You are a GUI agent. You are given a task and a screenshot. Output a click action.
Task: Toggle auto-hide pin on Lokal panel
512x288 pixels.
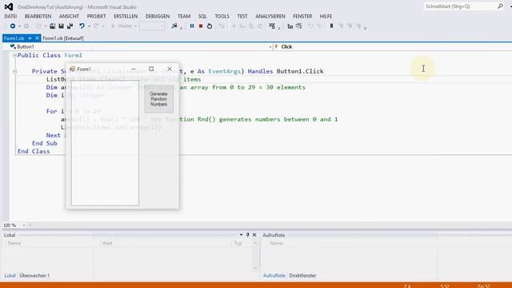247,234
